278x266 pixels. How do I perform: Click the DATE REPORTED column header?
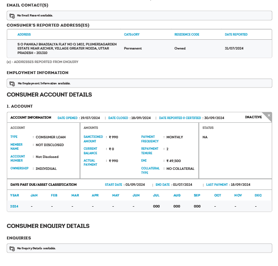236,34
